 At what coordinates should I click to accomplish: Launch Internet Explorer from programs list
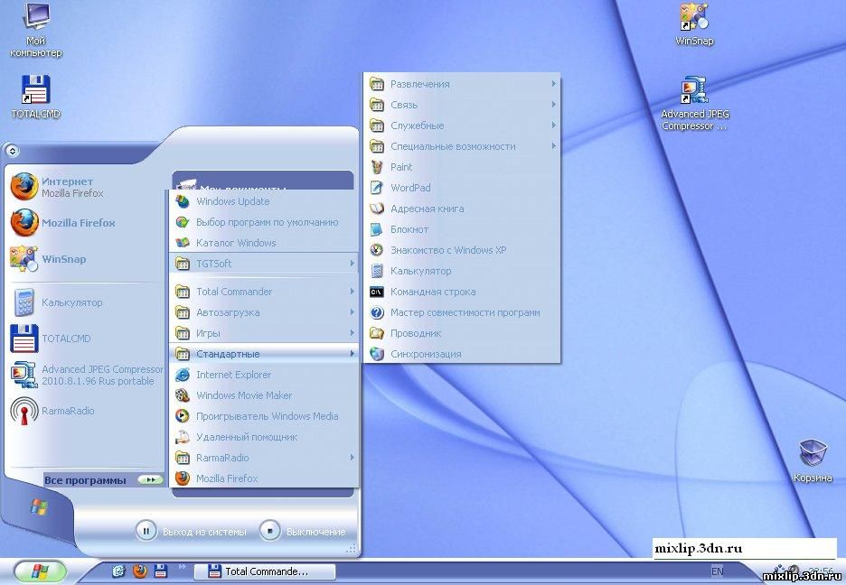click(x=263, y=375)
